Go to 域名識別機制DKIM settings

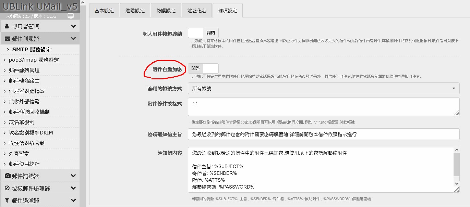coord(31,133)
